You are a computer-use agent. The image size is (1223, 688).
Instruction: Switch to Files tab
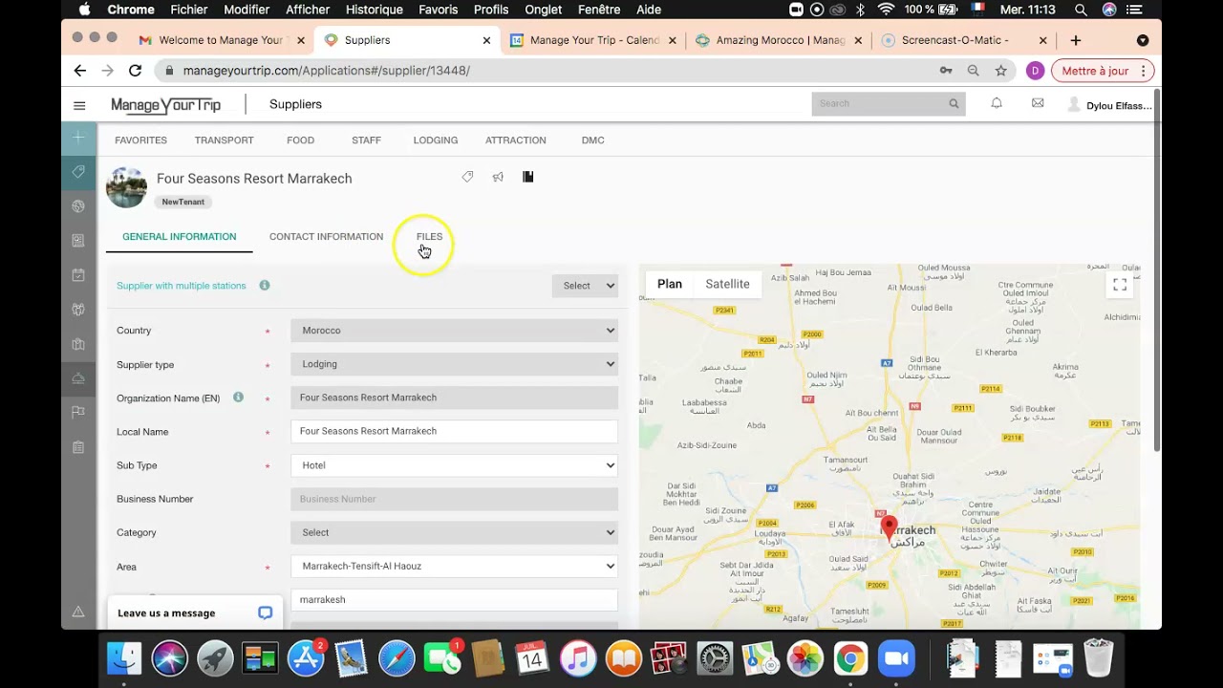tap(429, 237)
